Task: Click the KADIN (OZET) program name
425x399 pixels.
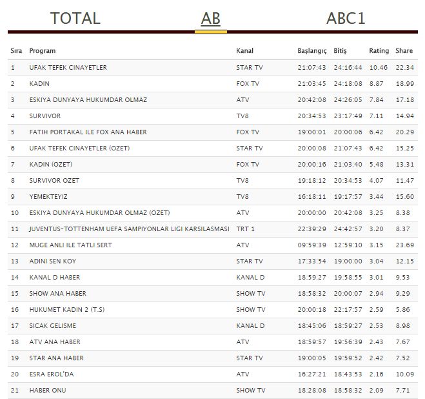Action: click(51, 165)
